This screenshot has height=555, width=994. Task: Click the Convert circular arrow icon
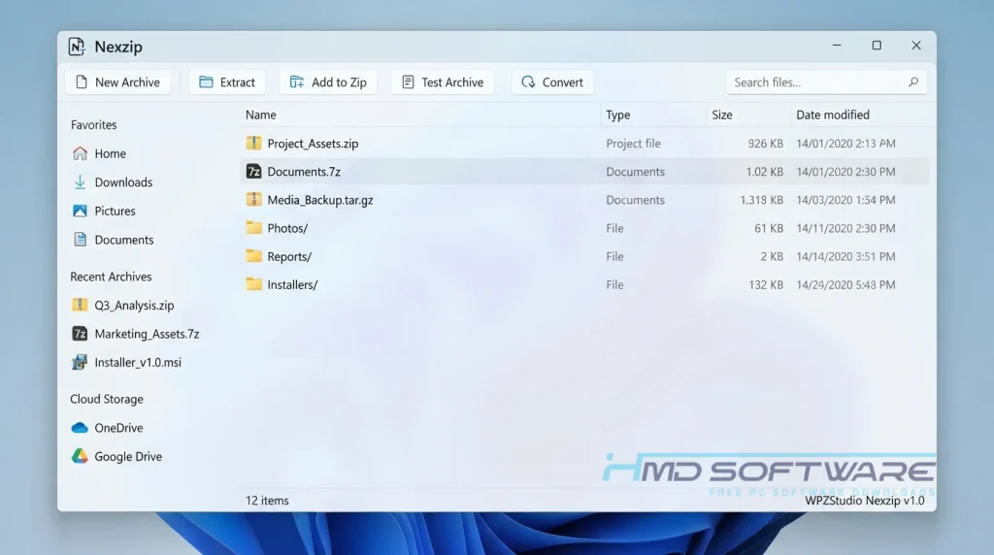pos(528,82)
